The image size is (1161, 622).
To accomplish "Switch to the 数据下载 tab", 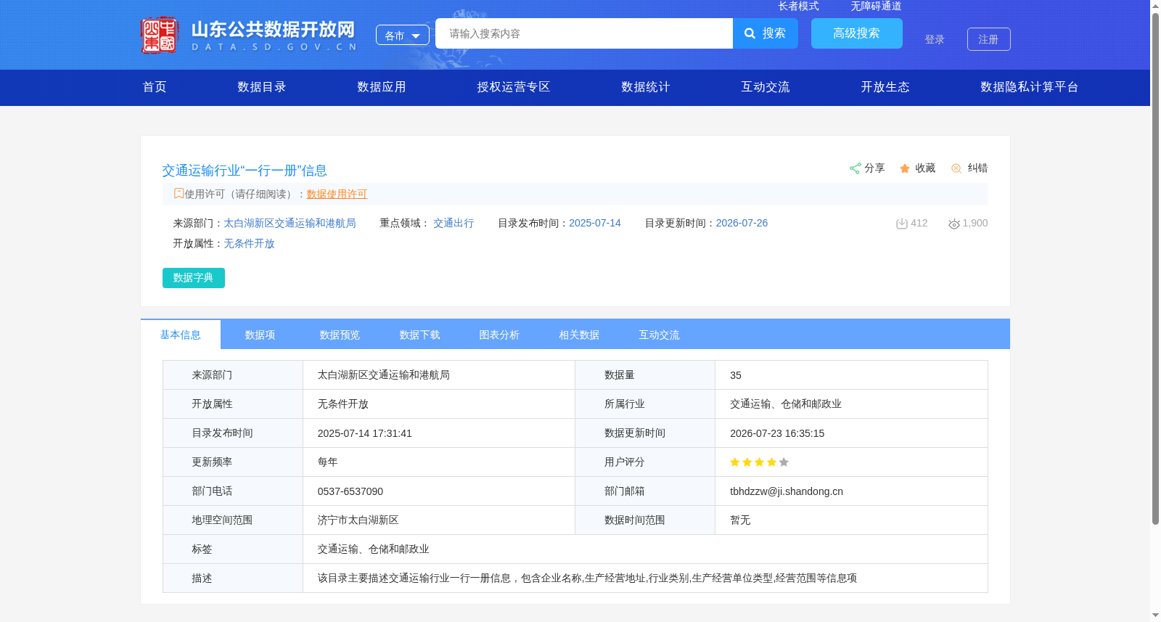I will pos(420,335).
